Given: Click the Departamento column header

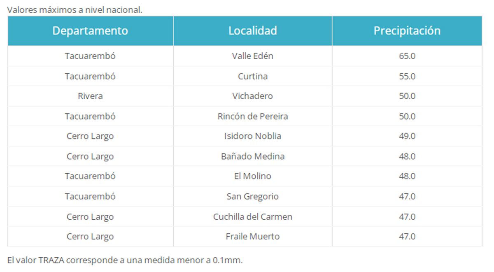Looking at the screenshot, I should (90, 31).
